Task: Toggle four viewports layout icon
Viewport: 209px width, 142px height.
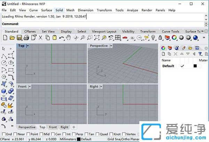Action: coord(118,38)
